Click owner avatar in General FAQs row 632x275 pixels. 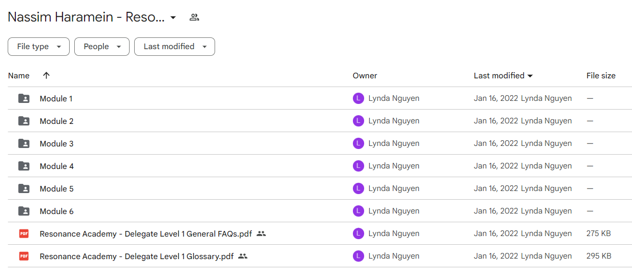pos(359,234)
